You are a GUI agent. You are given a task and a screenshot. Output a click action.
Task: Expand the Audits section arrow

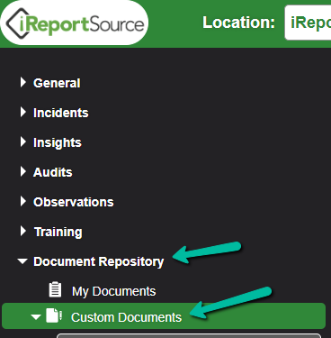23,171
